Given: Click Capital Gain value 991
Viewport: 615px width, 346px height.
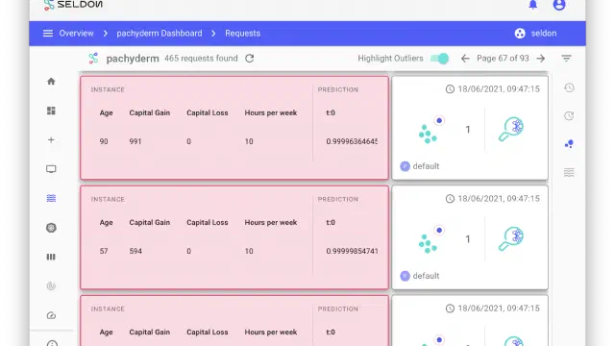Looking at the screenshot, I should pos(135,141).
